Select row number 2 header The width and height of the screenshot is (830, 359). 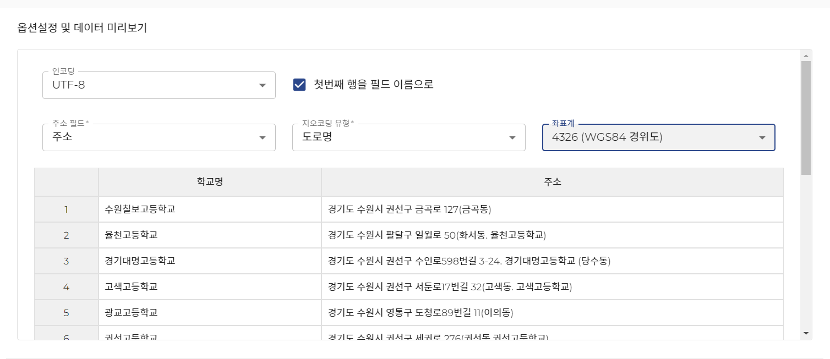point(66,235)
